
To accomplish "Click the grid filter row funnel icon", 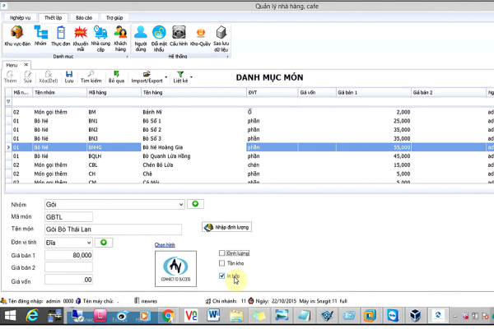I will pos(8,101).
